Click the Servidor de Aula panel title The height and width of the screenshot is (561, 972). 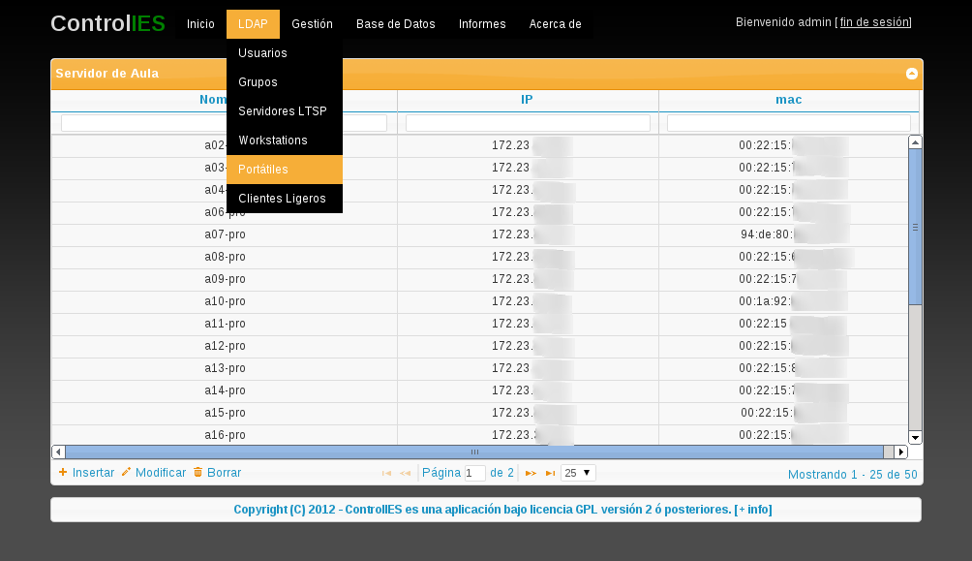click(107, 74)
